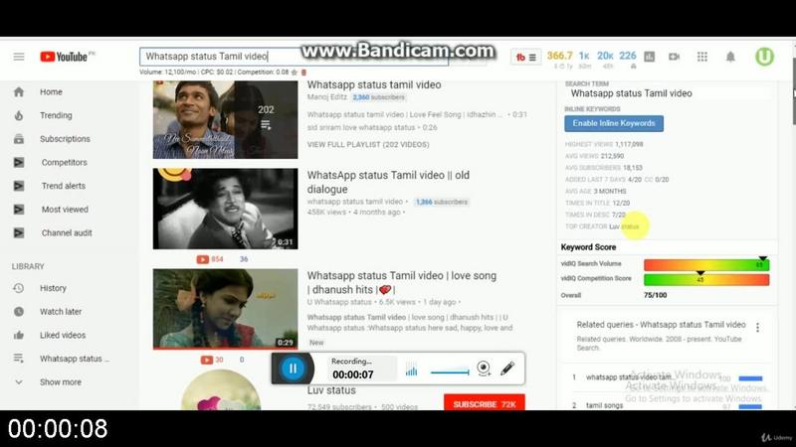Click the Watch later clock icon
Screen dimensions: 796x447
point(19,312)
